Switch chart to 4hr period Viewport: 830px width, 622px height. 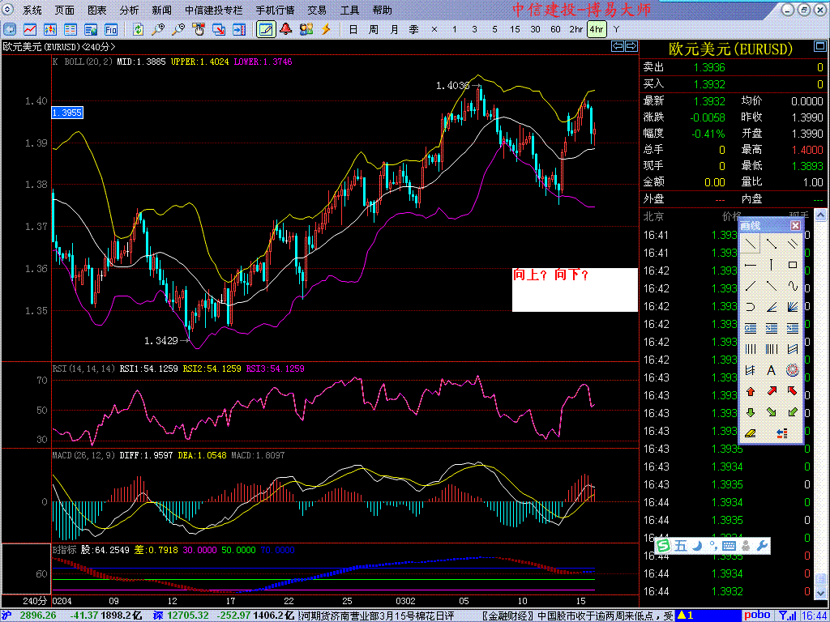click(597, 29)
